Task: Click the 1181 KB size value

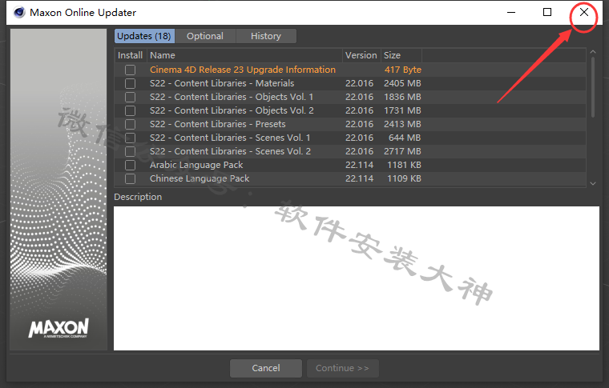Action: pos(404,165)
